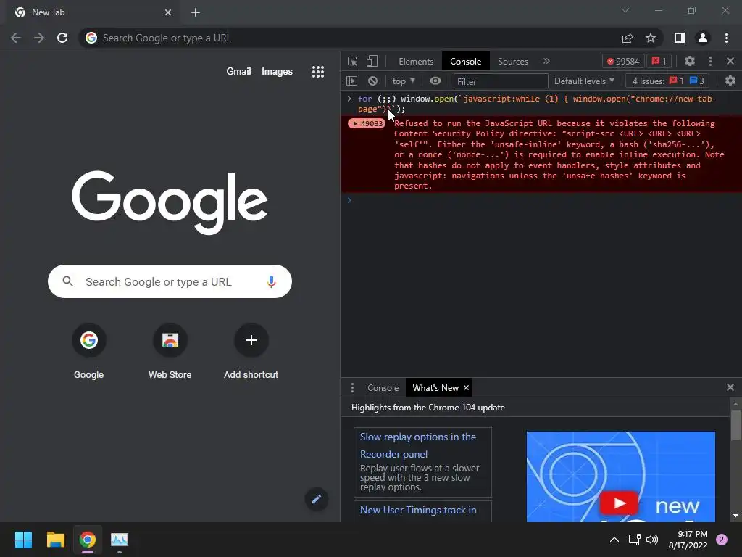Image resolution: width=742 pixels, height=557 pixels.
Task: Switch to drawer Console tab
Action: point(383,388)
